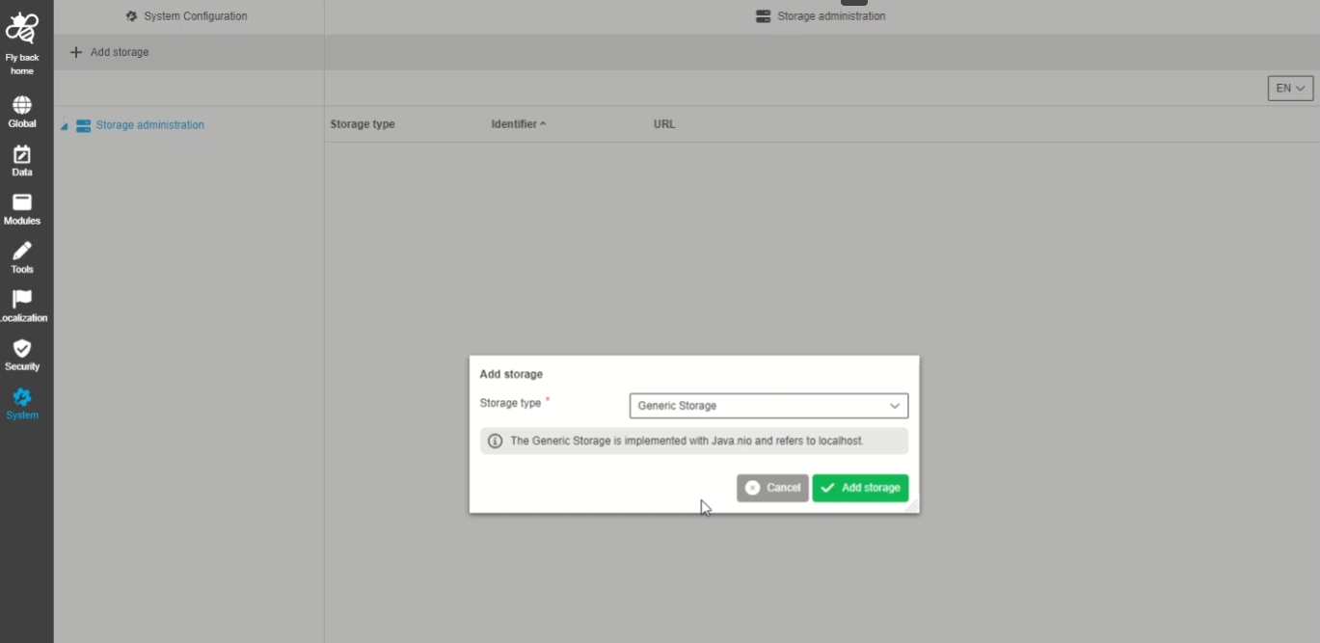The height and width of the screenshot is (643, 1320).
Task: Click the Storage administration header icon
Action: pyautogui.click(x=764, y=16)
